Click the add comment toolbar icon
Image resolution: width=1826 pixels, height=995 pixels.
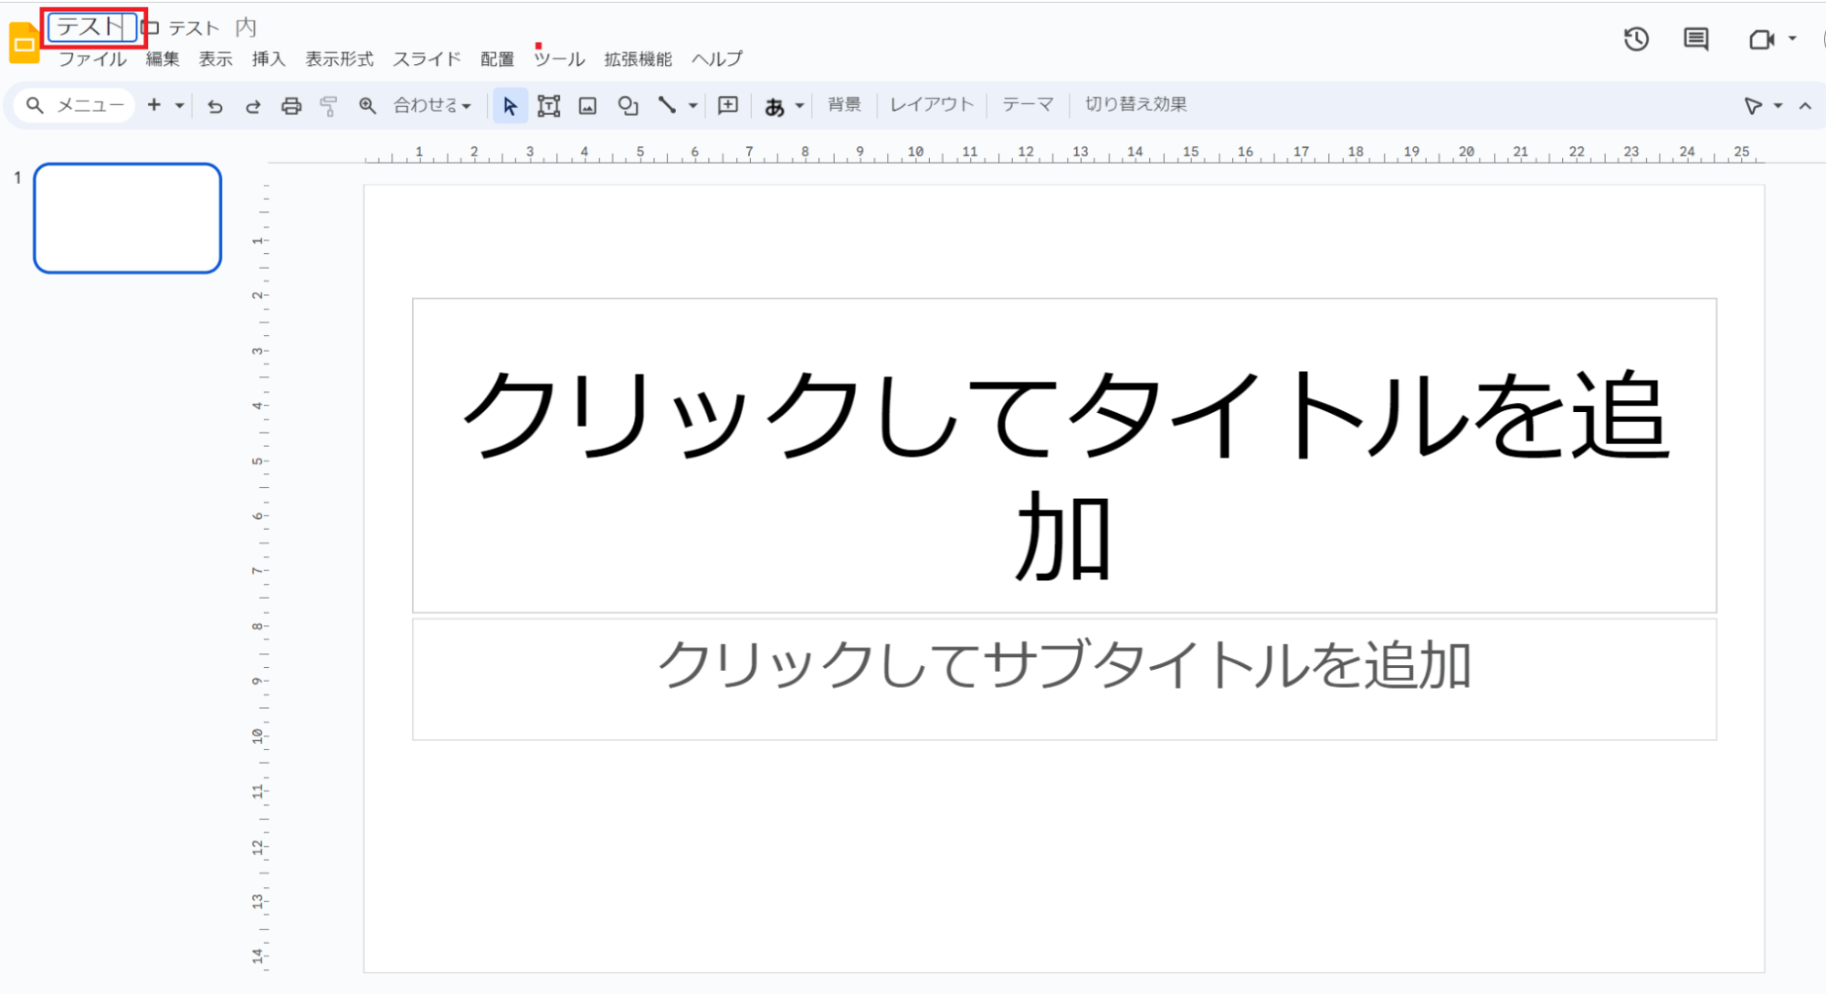click(727, 106)
